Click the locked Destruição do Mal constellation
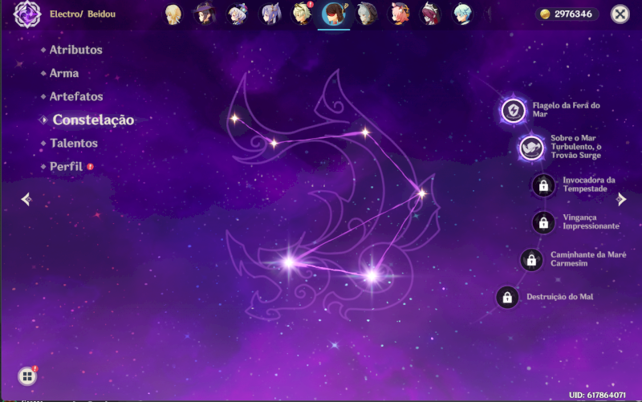Image resolution: width=642 pixels, height=402 pixels. click(507, 297)
